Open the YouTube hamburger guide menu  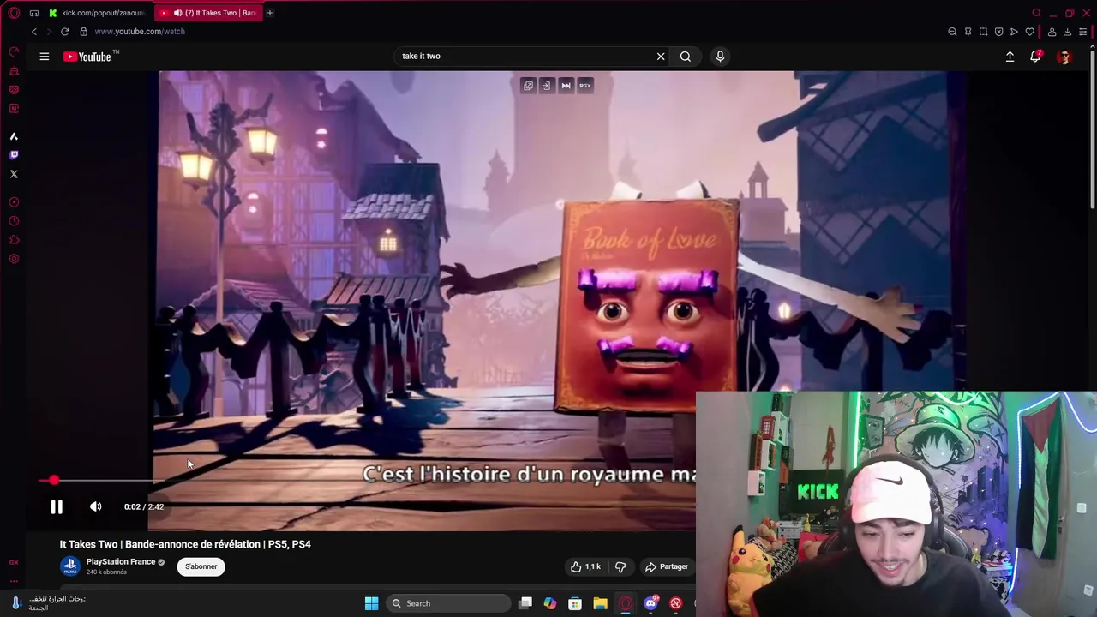click(45, 57)
